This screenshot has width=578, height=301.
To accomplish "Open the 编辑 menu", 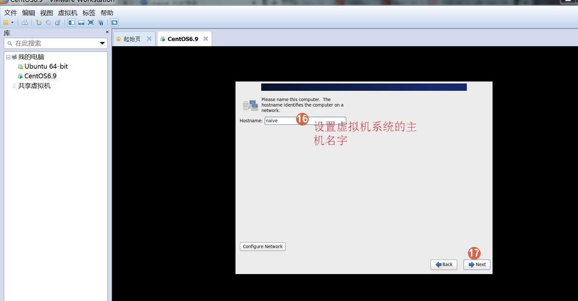I will [29, 13].
